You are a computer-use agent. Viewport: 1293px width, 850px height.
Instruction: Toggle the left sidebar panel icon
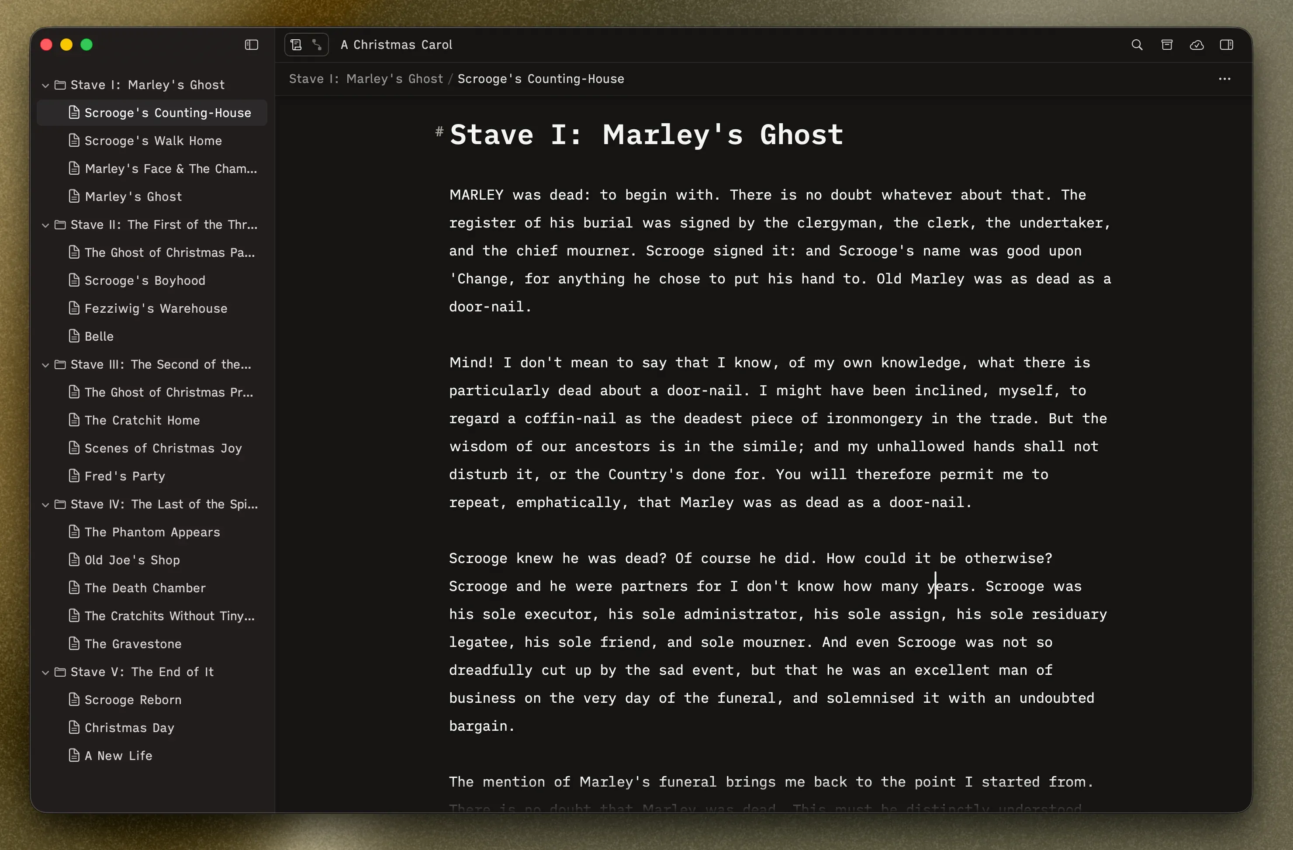[251, 45]
